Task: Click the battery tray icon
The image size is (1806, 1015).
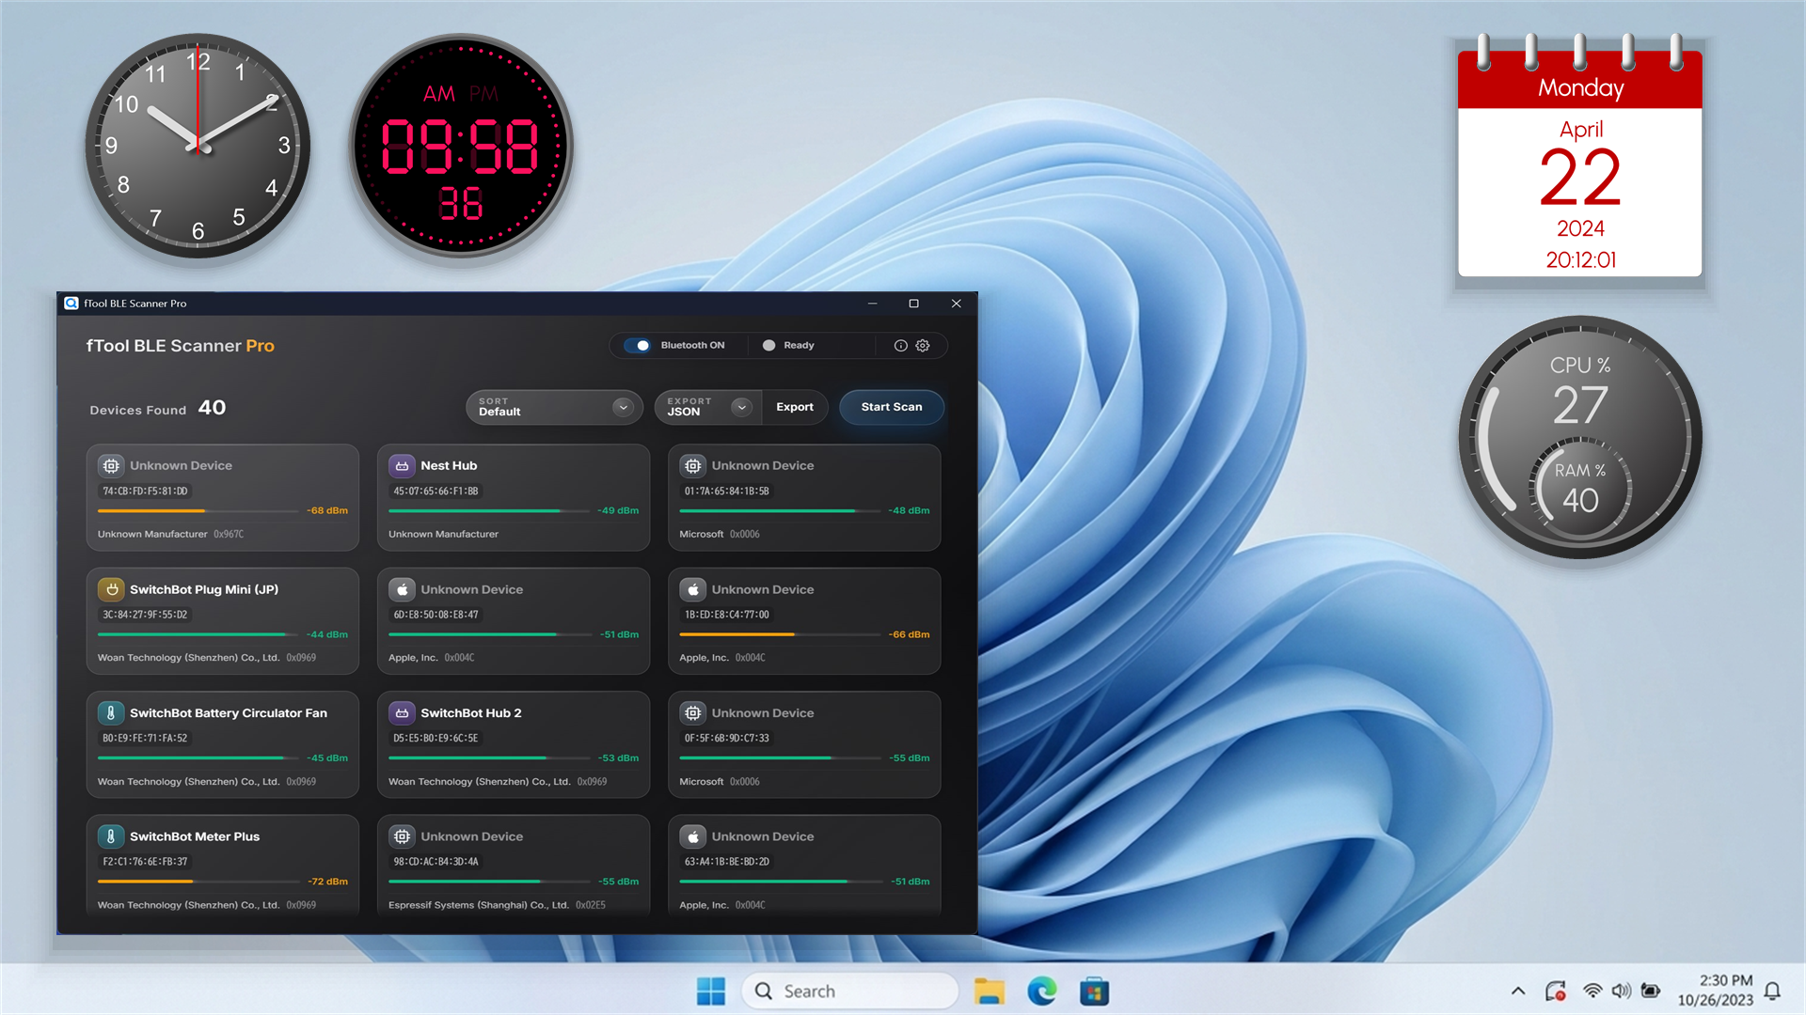Action: [x=1651, y=991]
